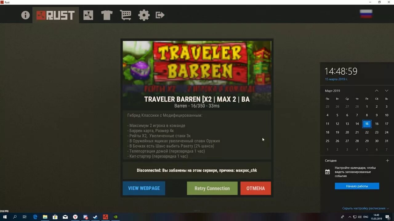
Task: Open Discord icon with notification badge
Action: coord(85,217)
